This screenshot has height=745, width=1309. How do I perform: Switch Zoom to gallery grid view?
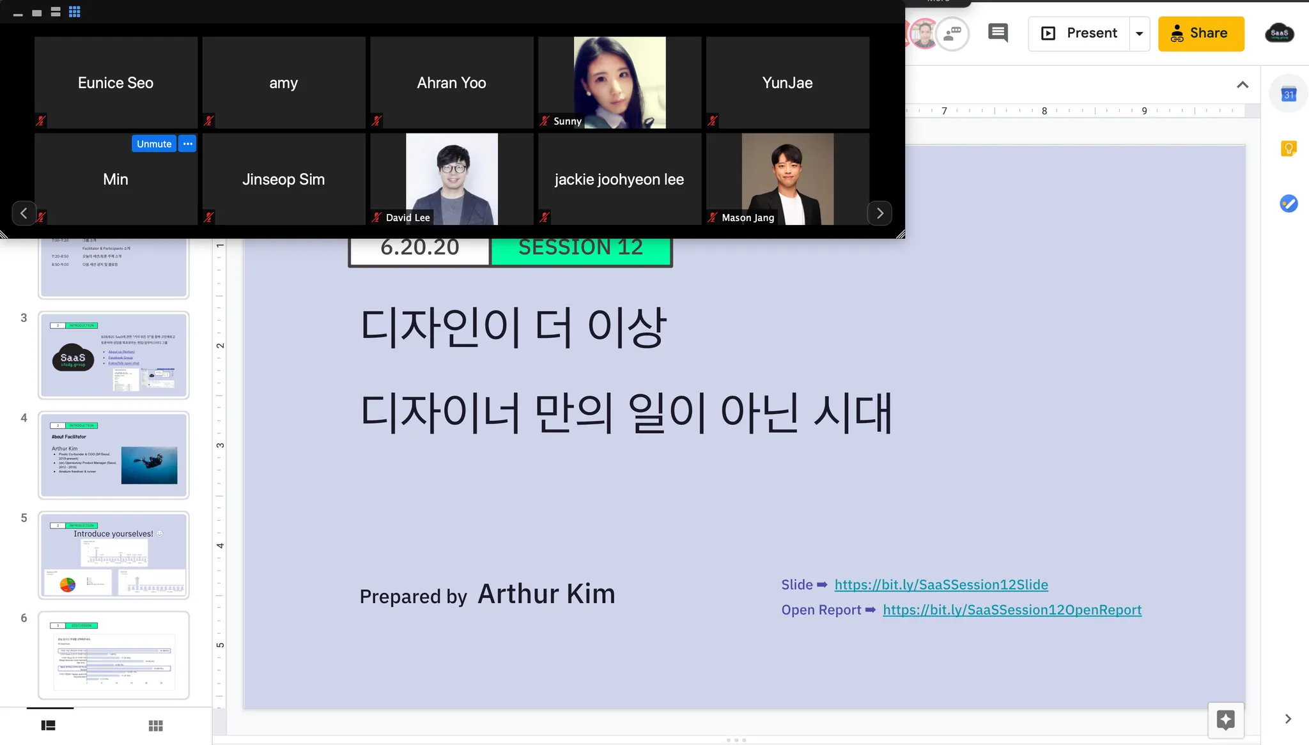(75, 12)
